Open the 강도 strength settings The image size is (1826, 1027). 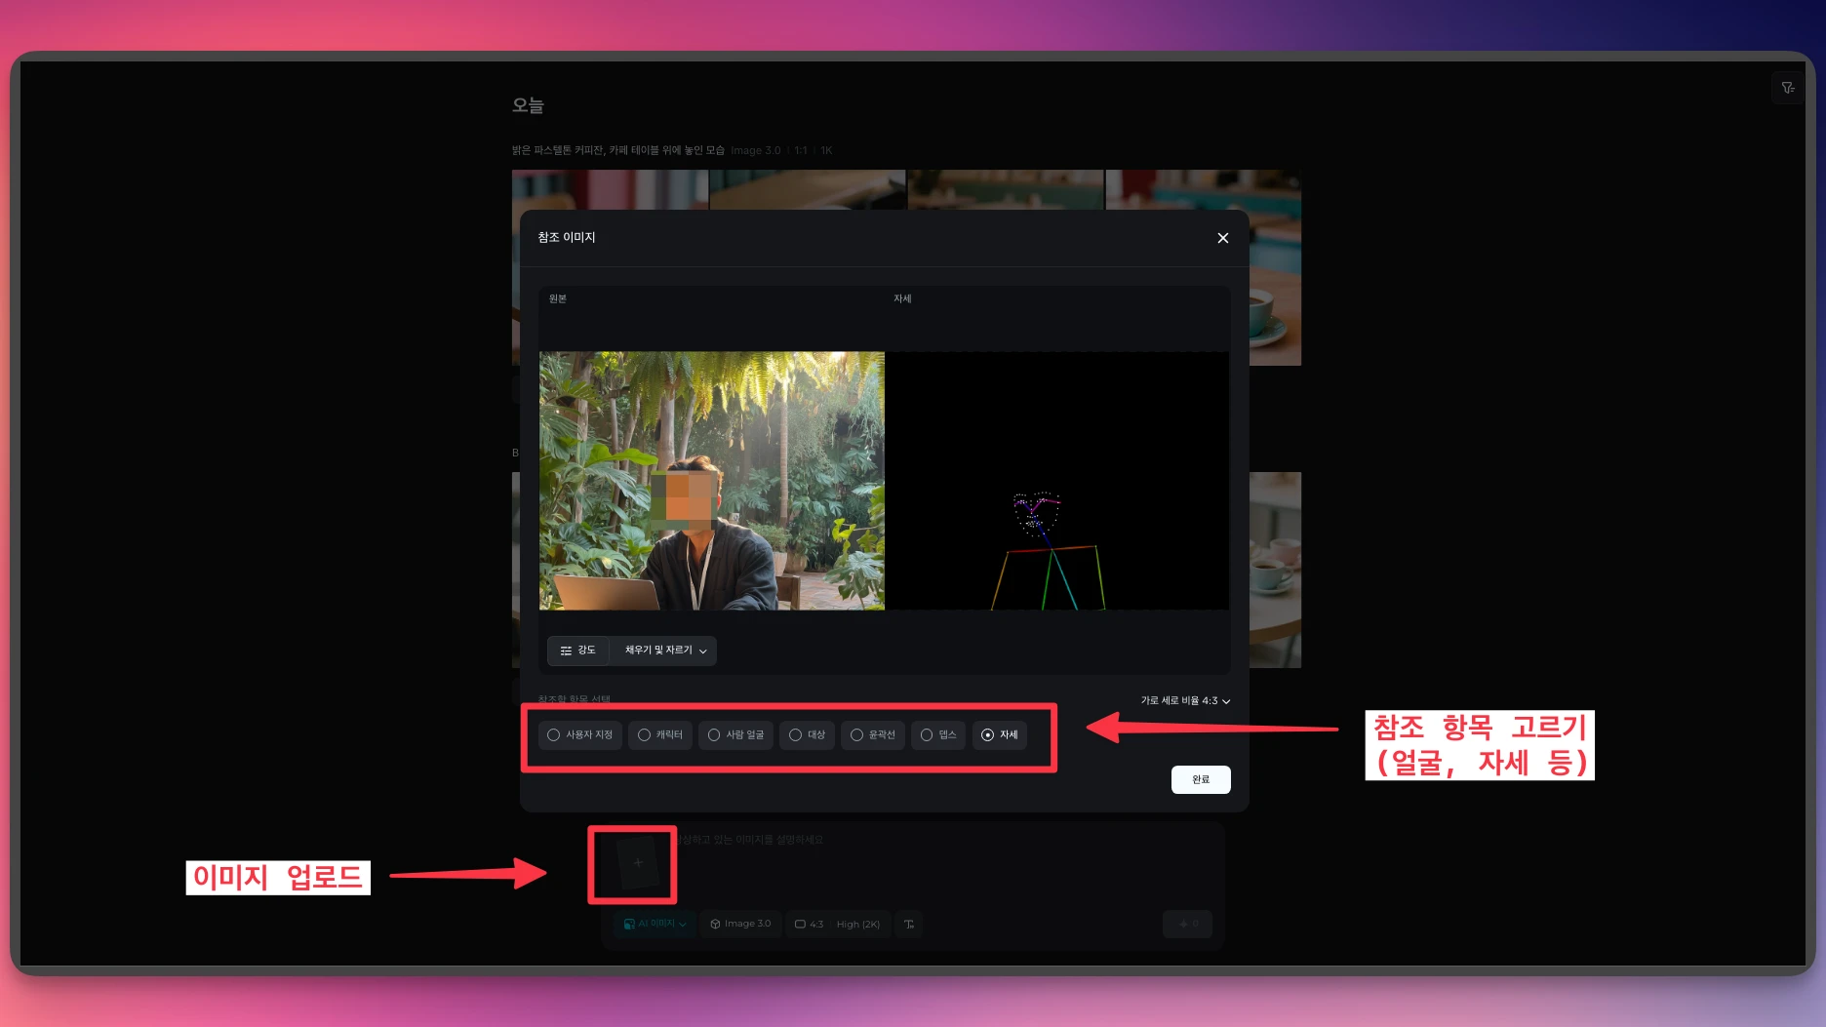tap(578, 651)
